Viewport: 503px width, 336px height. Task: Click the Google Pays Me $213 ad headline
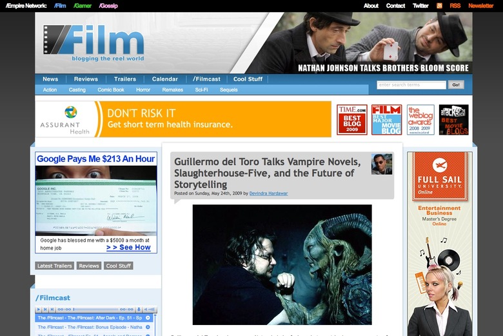click(x=95, y=159)
